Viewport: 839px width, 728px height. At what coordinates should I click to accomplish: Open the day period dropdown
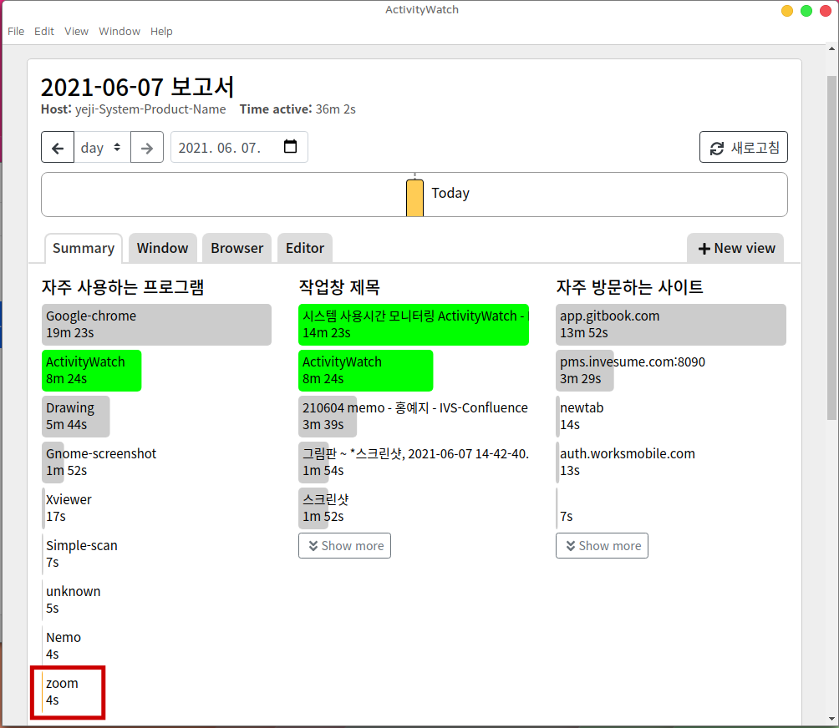(101, 148)
